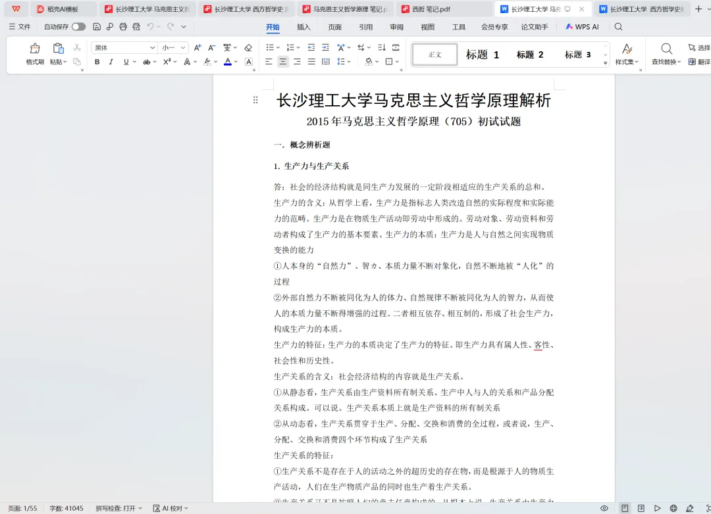Decrease font size with A- icon

pos(211,47)
